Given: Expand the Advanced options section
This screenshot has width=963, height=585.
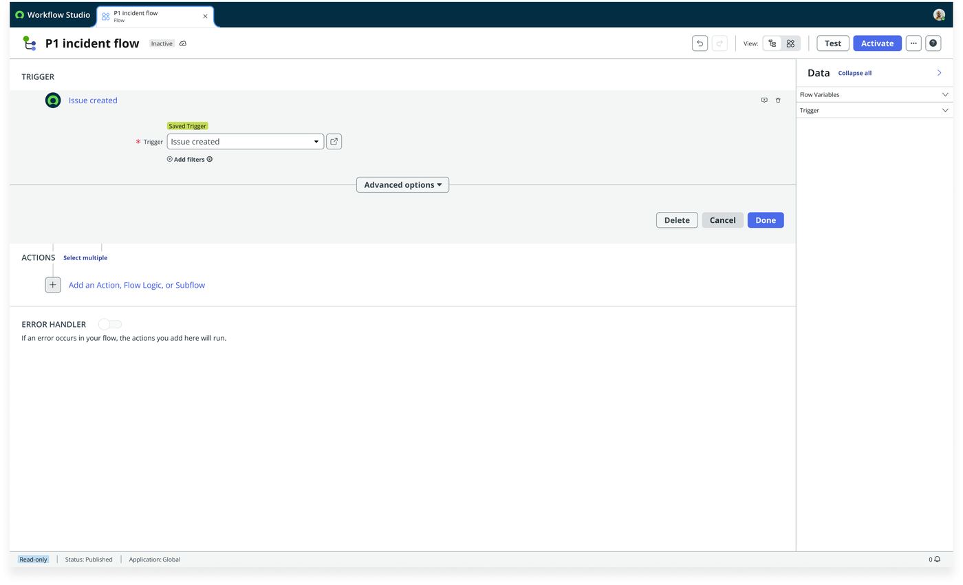Looking at the screenshot, I should coord(402,185).
